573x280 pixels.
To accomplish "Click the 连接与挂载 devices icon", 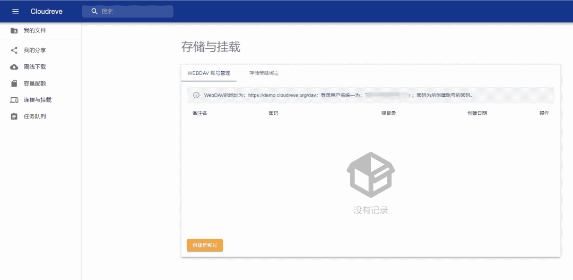I will tap(14, 100).
